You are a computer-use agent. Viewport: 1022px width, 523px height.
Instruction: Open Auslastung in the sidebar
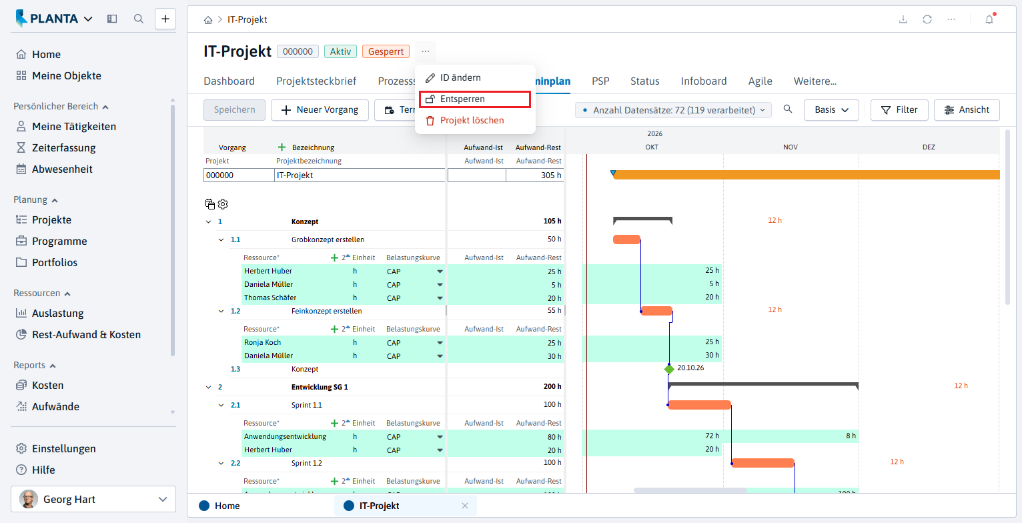[x=58, y=313]
